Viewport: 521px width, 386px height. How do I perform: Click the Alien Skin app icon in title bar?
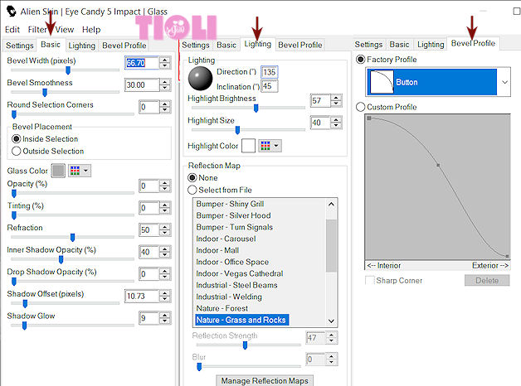coord(12,12)
